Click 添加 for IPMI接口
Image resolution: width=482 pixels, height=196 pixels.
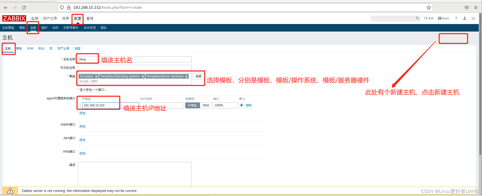(82, 153)
